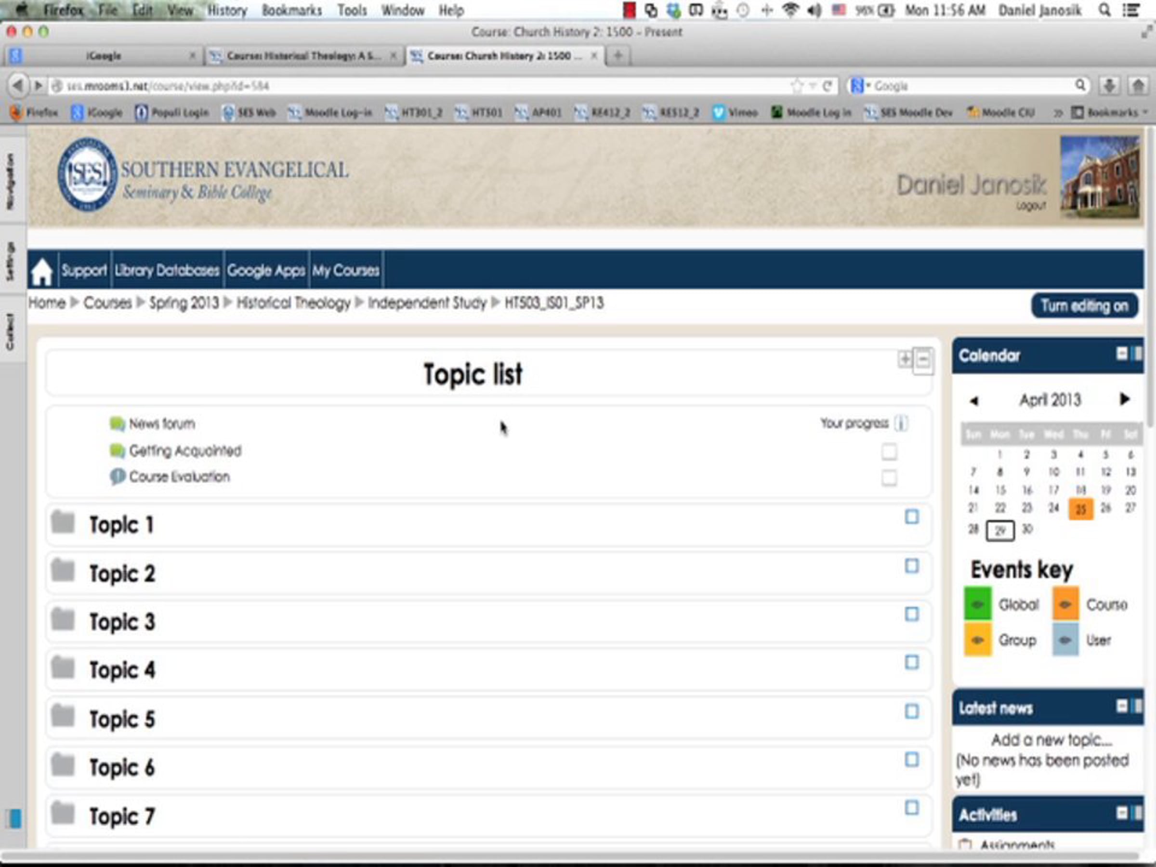The image size is (1156, 867).
Task: Go to next month in calendar
Action: click(1124, 400)
